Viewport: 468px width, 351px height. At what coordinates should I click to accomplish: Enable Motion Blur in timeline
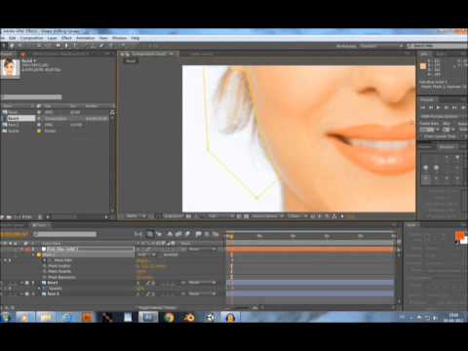pos(187,234)
